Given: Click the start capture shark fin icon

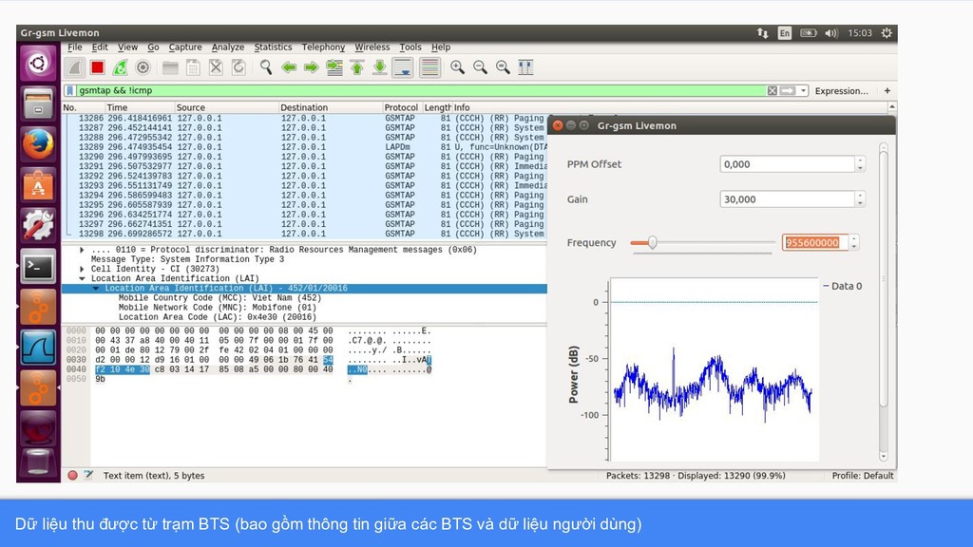Looking at the screenshot, I should click(75, 67).
